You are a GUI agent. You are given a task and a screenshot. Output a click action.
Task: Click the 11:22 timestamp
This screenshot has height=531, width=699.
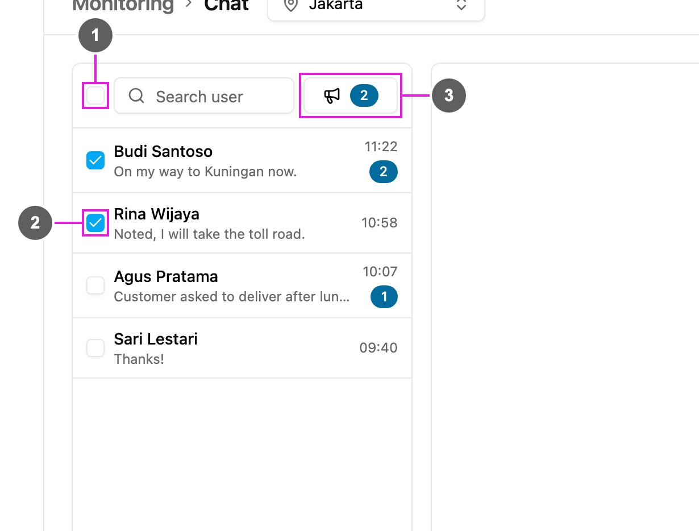coord(381,147)
